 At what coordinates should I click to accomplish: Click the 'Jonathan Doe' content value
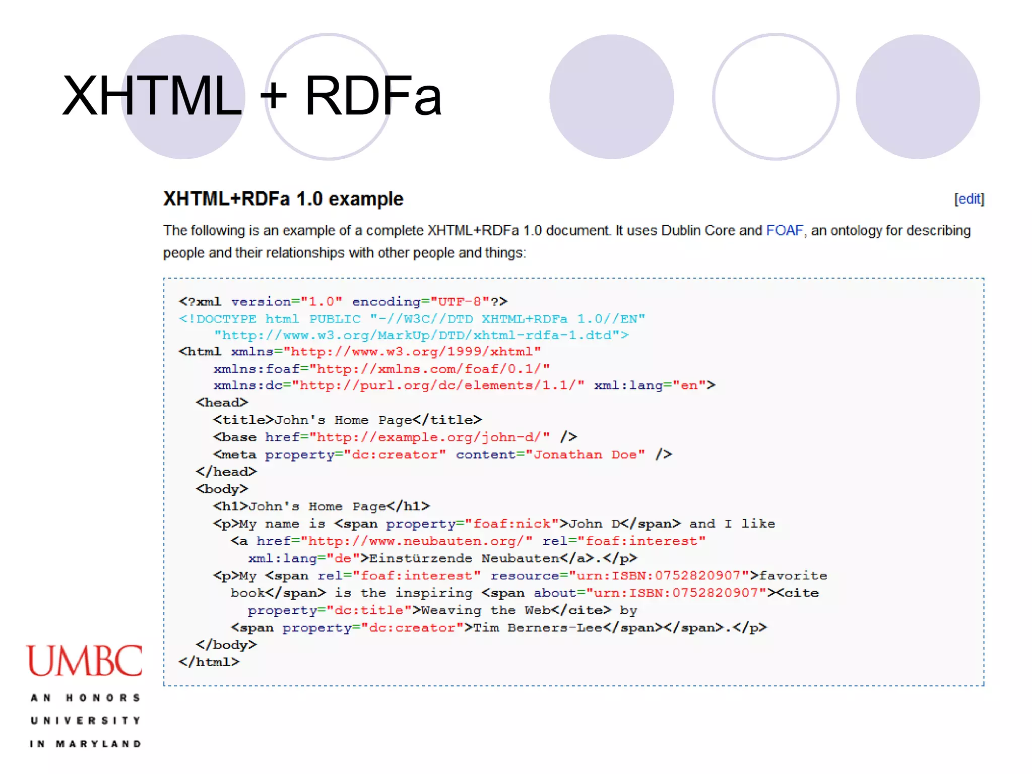tap(585, 455)
